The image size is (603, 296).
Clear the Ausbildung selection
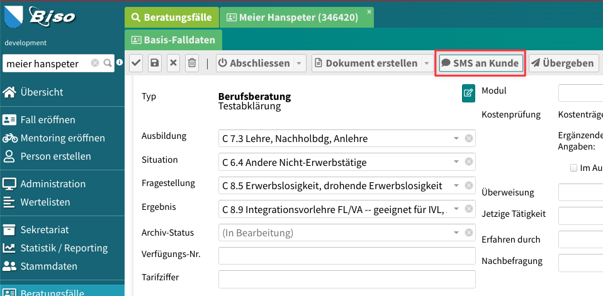[469, 138]
